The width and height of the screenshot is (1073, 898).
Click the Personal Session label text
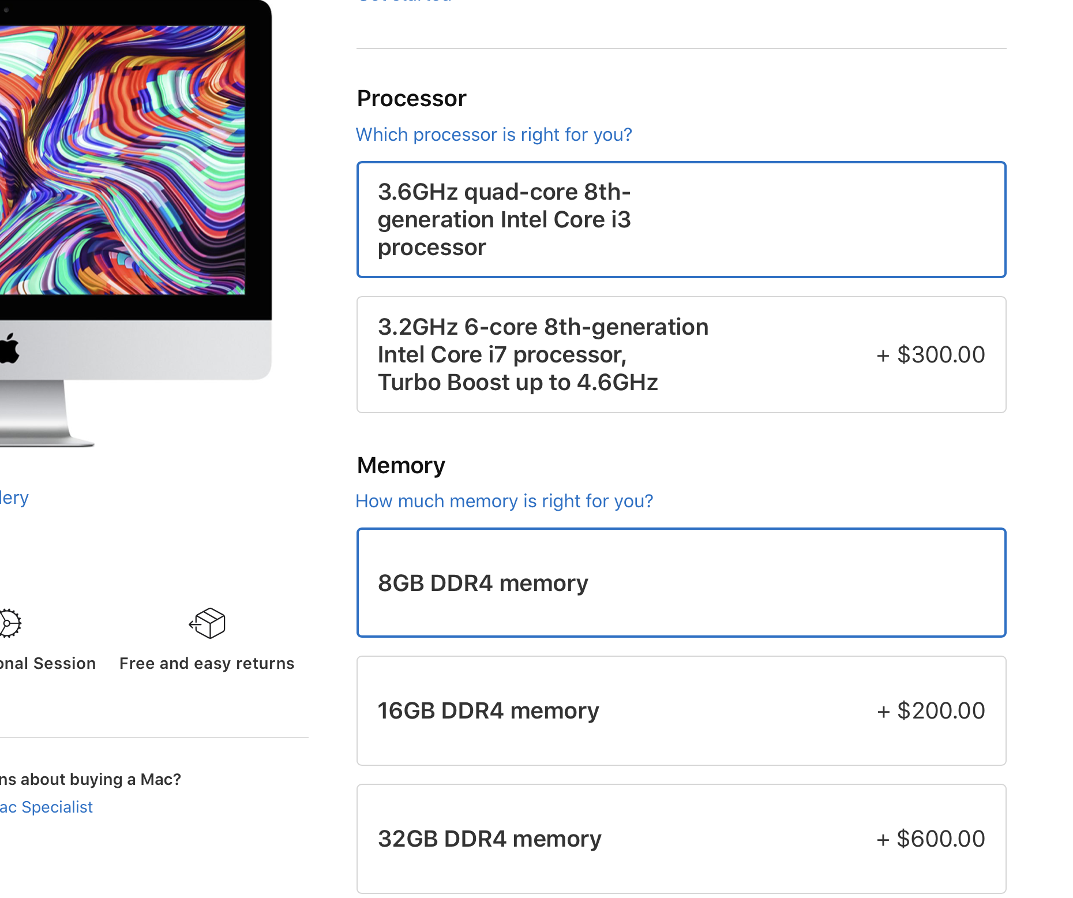click(x=48, y=664)
